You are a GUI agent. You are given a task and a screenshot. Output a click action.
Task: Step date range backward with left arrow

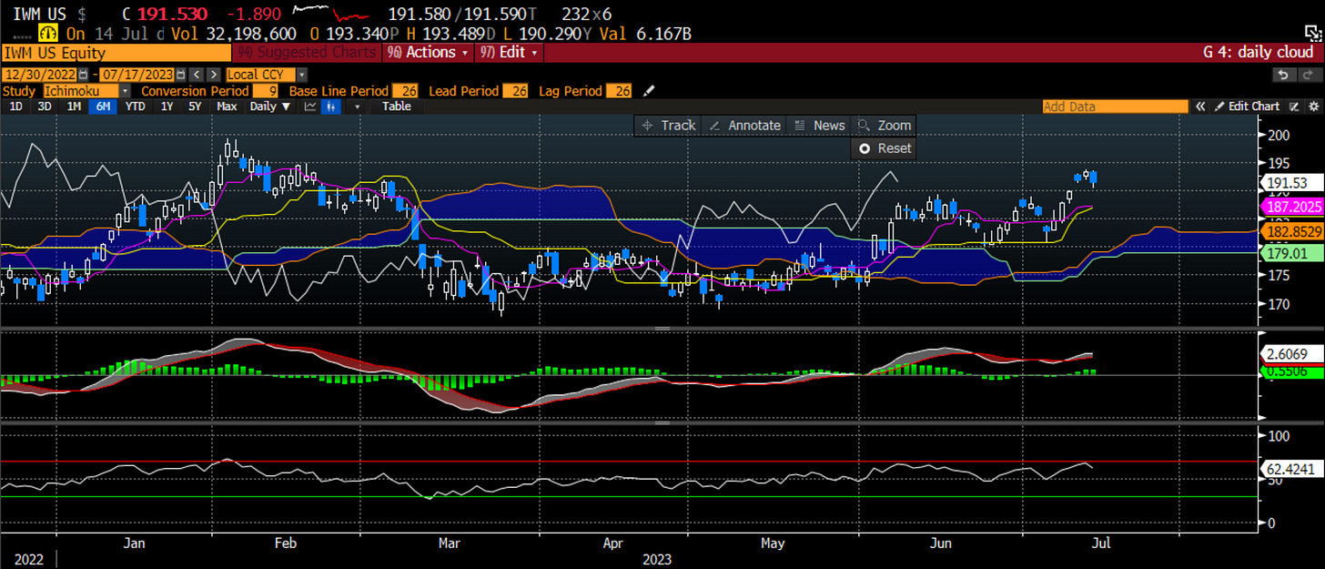coord(196,75)
